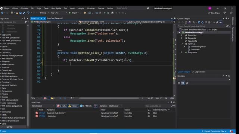This screenshot has height=134, width=239.
Task: Open the Düzen menu
Action: pyautogui.click(x=15, y=8)
